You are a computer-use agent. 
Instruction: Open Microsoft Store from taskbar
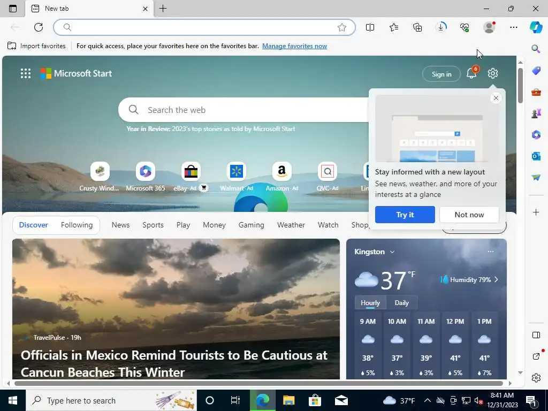315,400
